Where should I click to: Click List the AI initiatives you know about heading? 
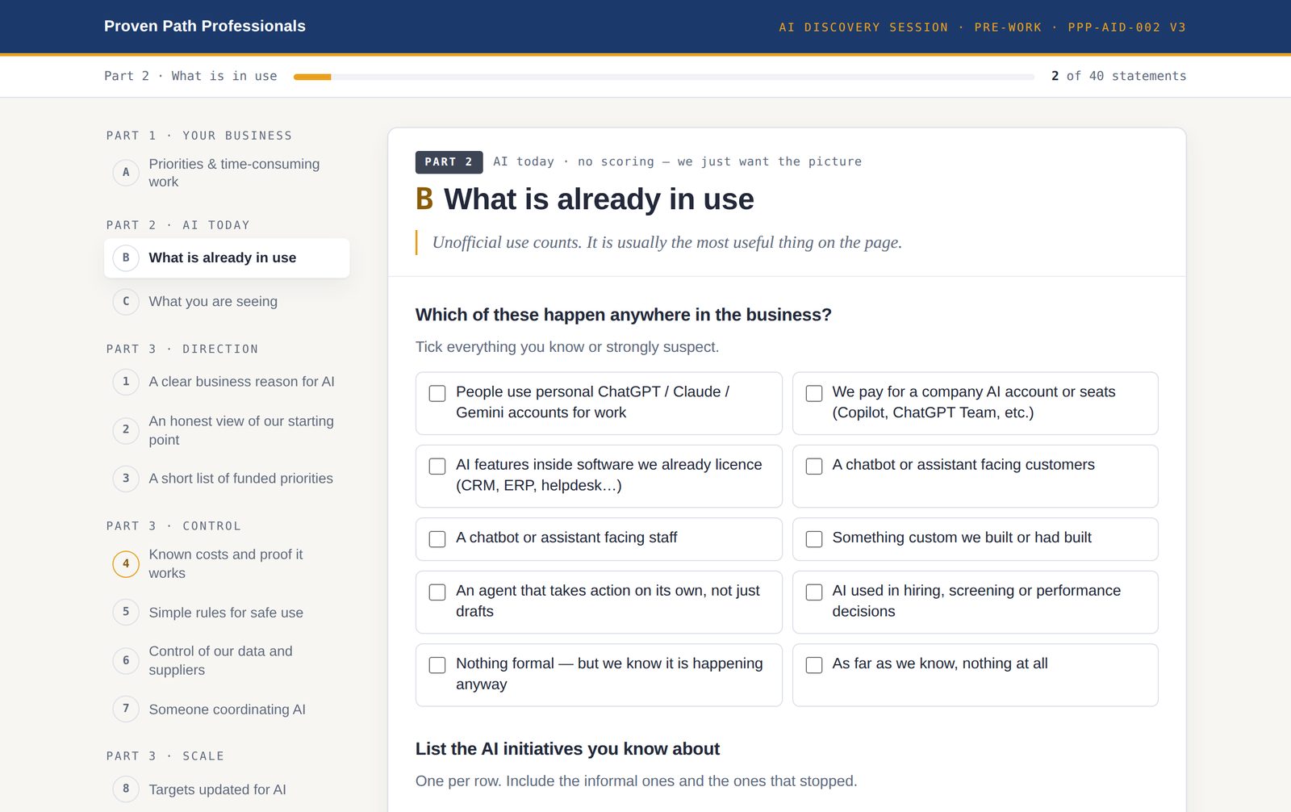pyautogui.click(x=567, y=748)
